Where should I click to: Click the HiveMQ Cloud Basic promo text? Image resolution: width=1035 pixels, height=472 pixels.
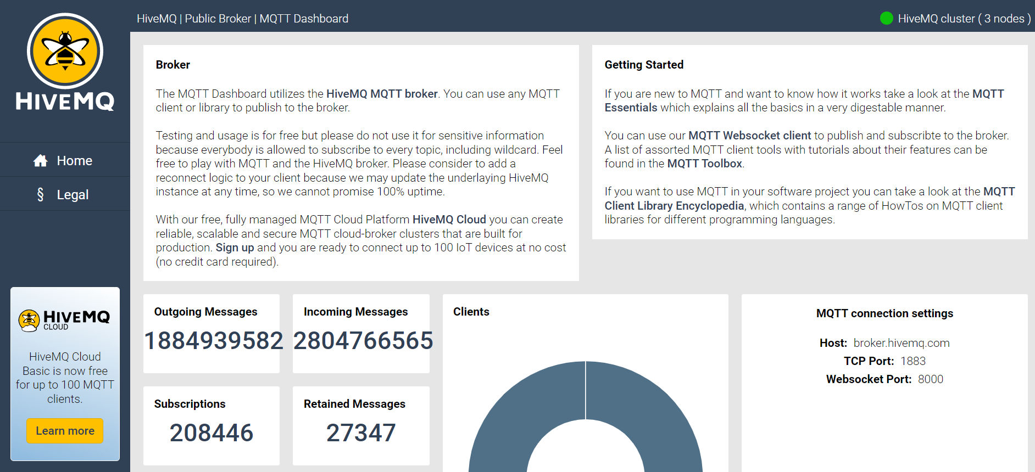click(65, 378)
